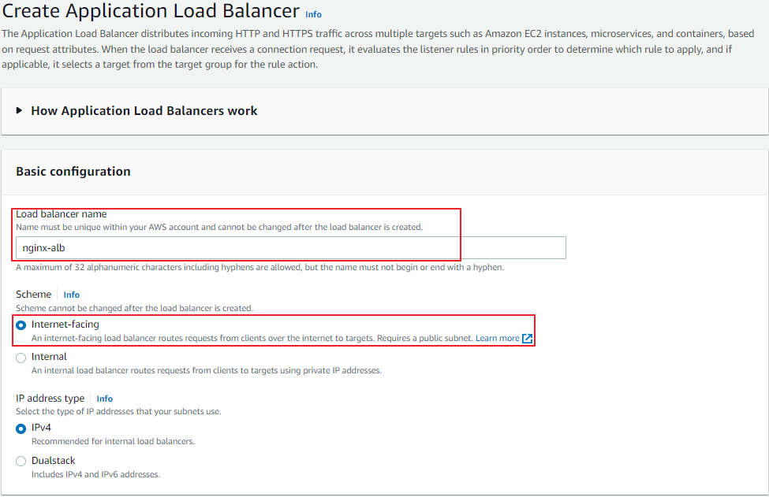Choose the IPv4 address type
This screenshot has height=497, width=769.
[x=21, y=429]
